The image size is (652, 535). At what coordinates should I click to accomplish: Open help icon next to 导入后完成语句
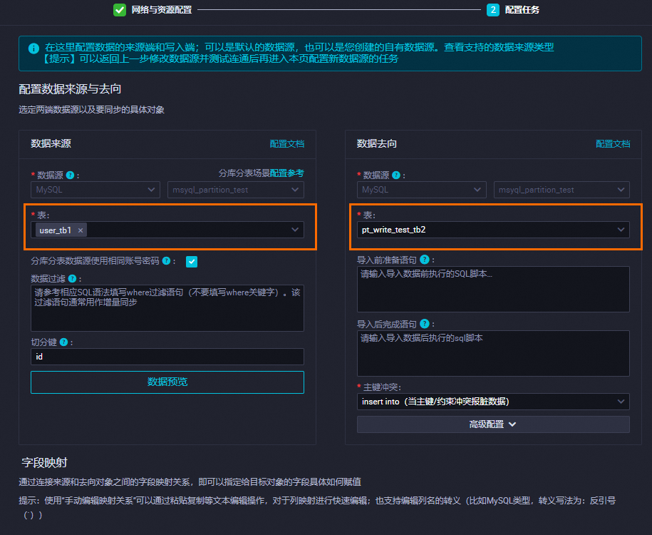[425, 324]
